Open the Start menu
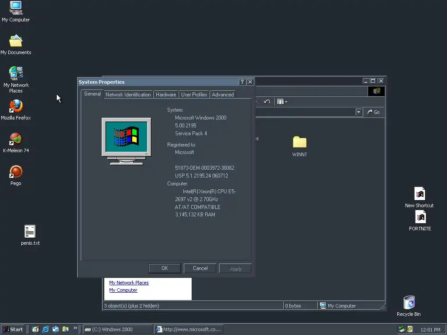The height and width of the screenshot is (335, 447). (13, 329)
